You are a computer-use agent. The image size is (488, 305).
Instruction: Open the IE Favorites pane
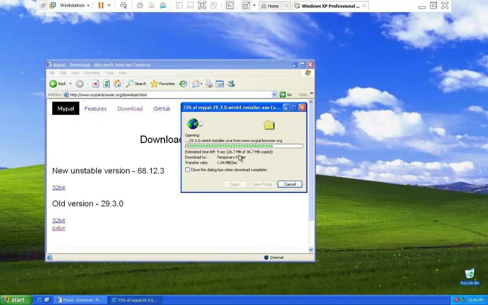tap(162, 84)
